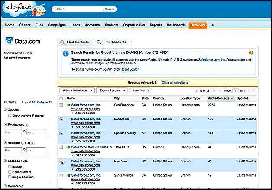Collapse the Location Type filter section
This screenshot has height=190, width=272.
tap(5, 161)
